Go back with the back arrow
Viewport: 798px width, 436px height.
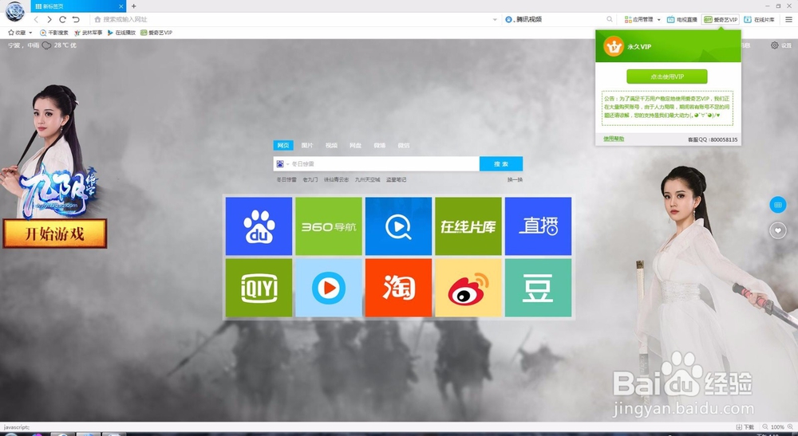[x=36, y=19]
